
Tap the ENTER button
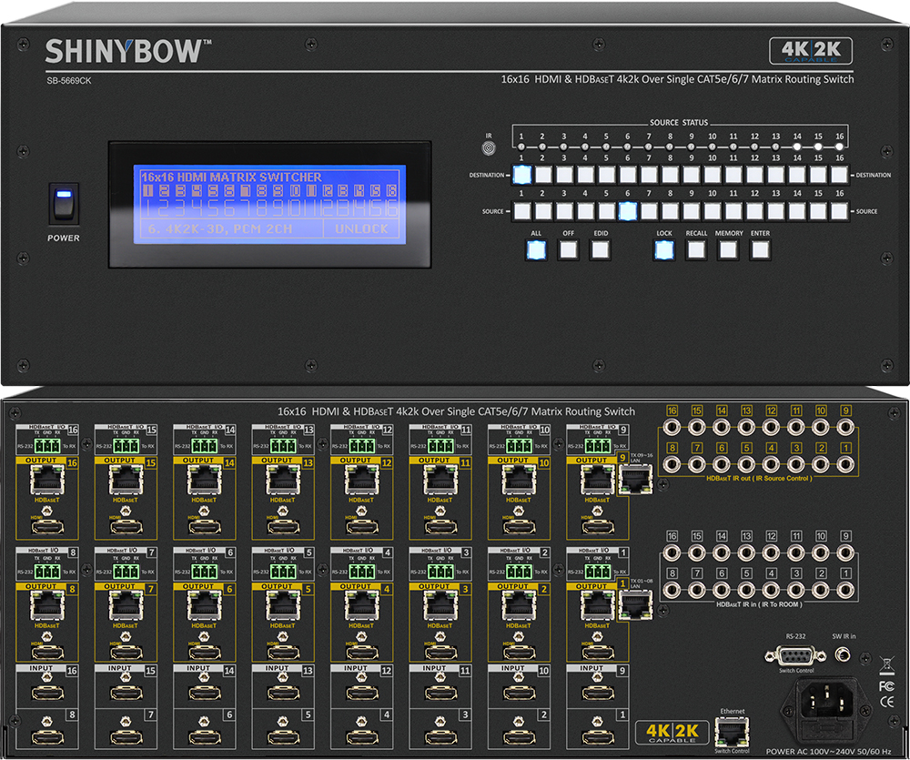760,250
